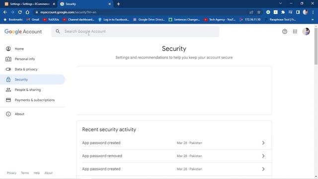
Task: Open 172.16.11.10 bookmark
Action: click(x=250, y=19)
